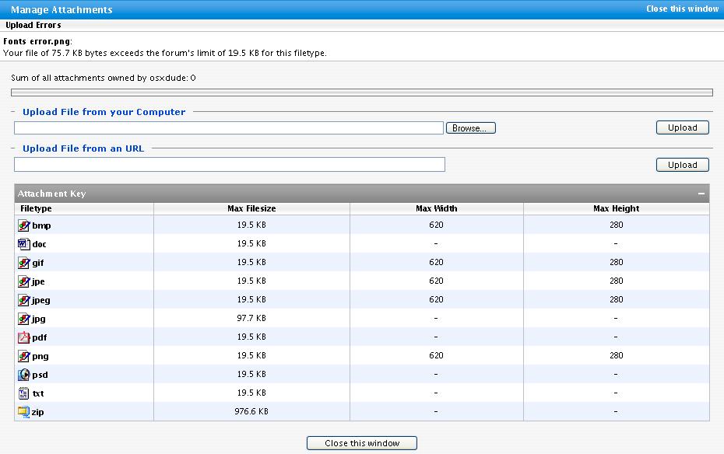This screenshot has width=724, height=454.
Task: Collapse Upload File from an URL section
Action: click(13, 148)
